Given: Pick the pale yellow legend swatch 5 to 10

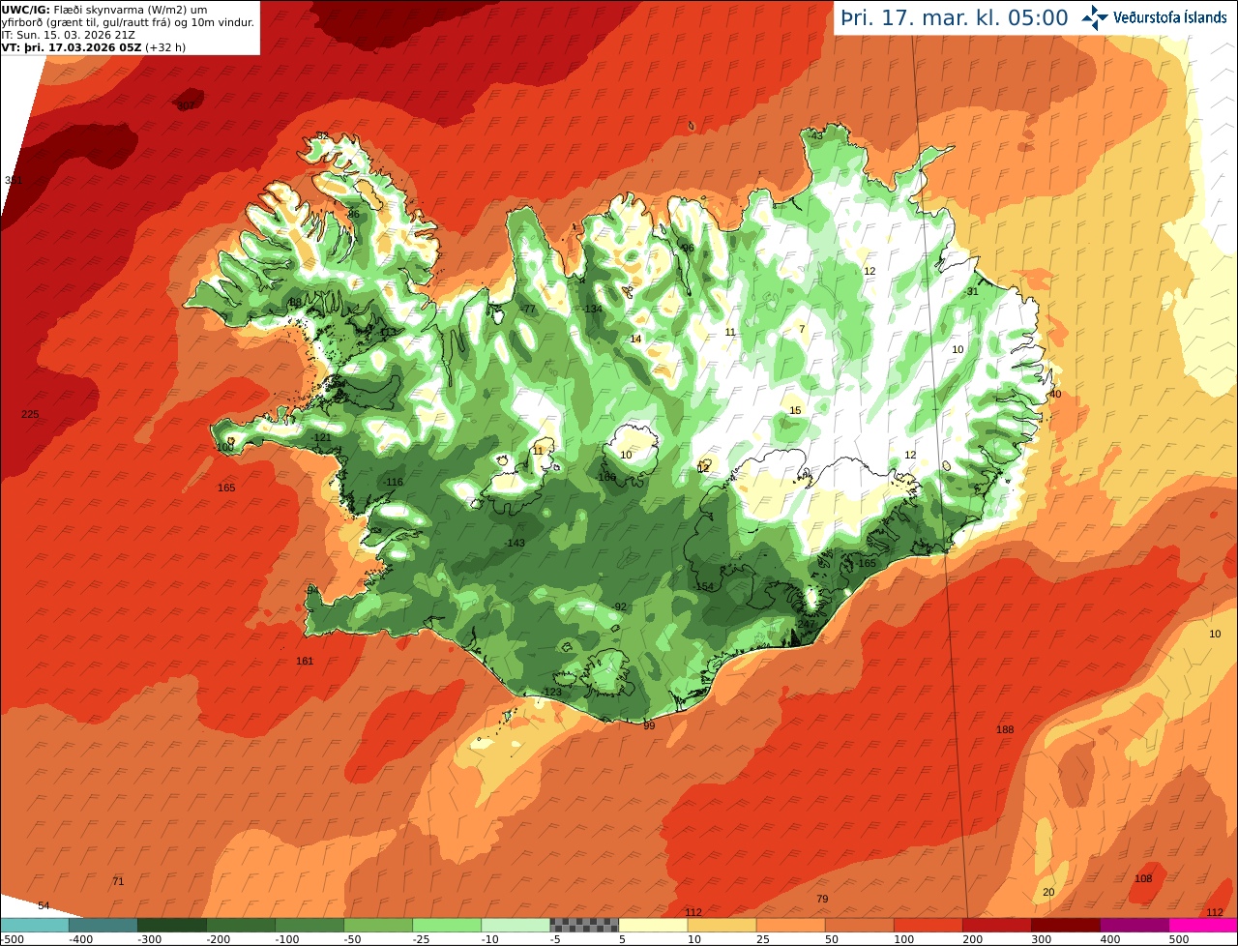Looking at the screenshot, I should [652, 925].
